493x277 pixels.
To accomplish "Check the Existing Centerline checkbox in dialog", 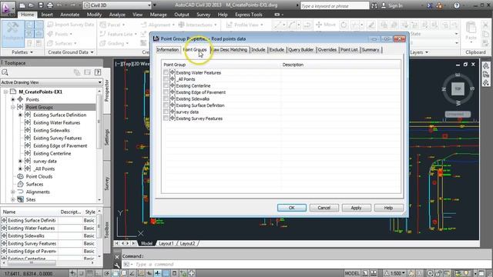I will pos(166,85).
